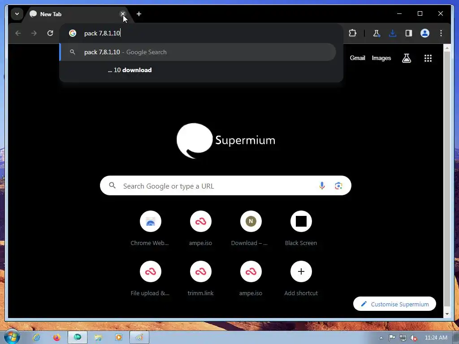459x344 pixels.
Task: Switch to Supermium taskbar button
Action: click(78, 338)
